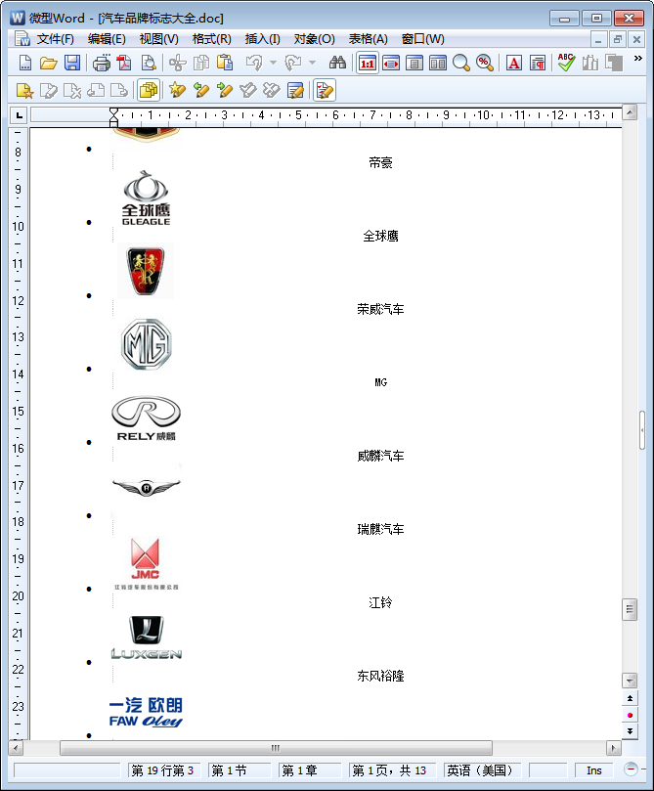
Task: Click the vertical scrollbar thumb
Action: tap(630, 609)
